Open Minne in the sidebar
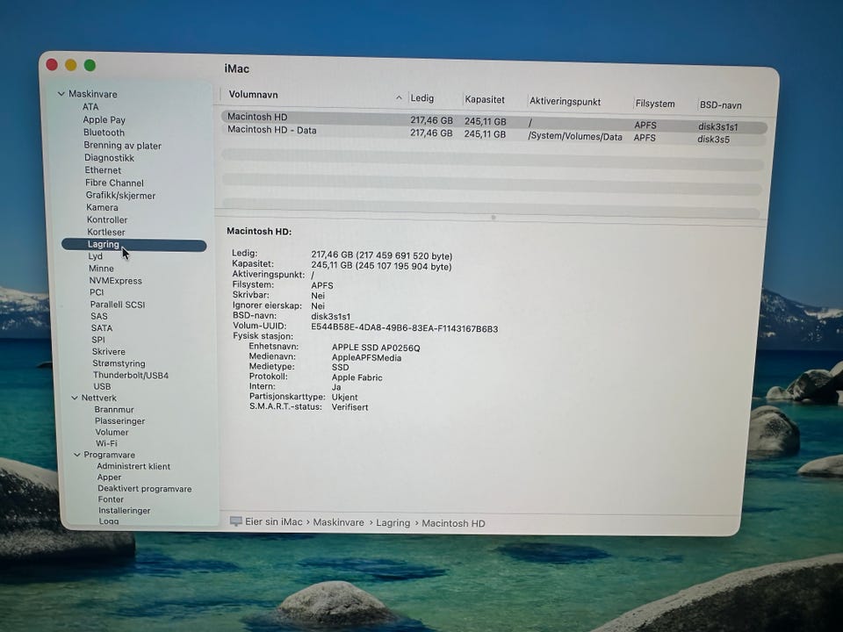The image size is (843, 632). pos(101,269)
